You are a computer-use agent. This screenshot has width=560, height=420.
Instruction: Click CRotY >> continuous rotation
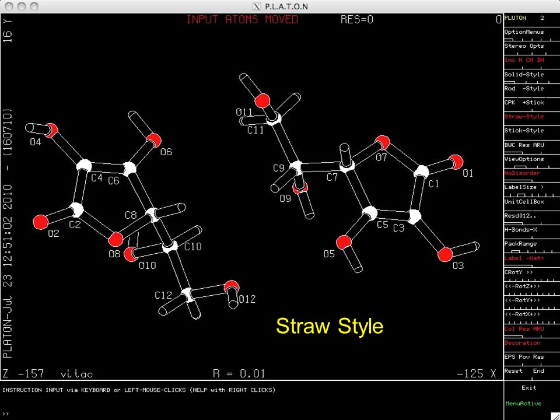coord(519,272)
